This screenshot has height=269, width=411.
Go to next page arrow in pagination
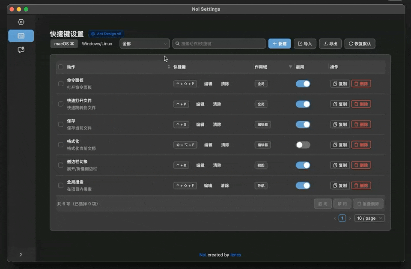(x=350, y=218)
